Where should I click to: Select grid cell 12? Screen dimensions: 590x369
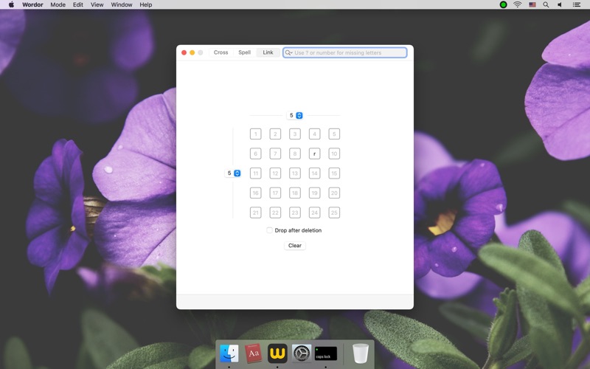coord(275,173)
